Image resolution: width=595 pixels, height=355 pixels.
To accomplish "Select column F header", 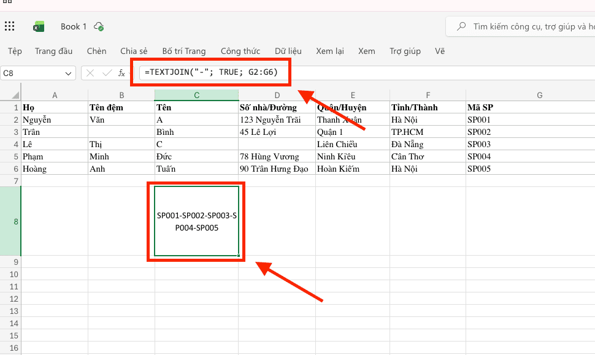I will click(428, 95).
